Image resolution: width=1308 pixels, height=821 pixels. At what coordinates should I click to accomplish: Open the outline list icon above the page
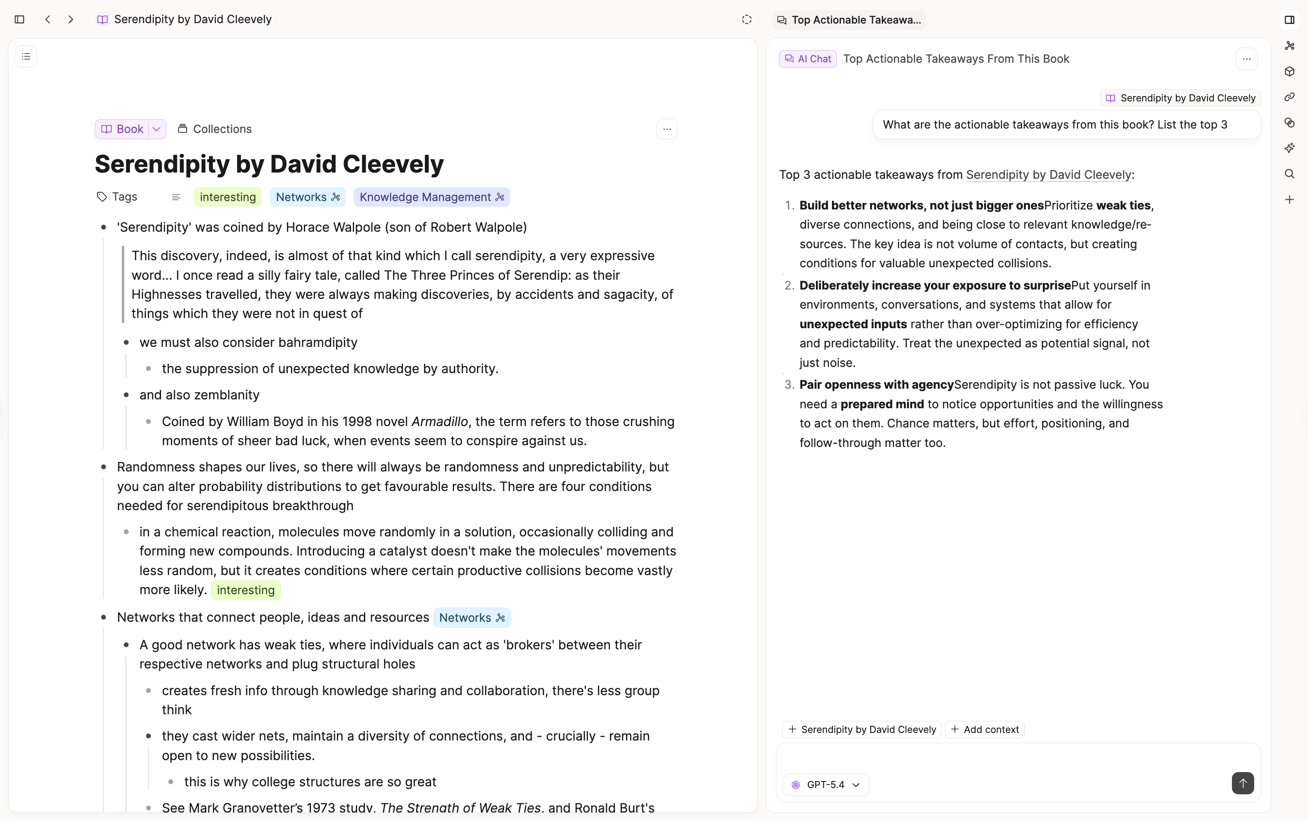tap(26, 56)
